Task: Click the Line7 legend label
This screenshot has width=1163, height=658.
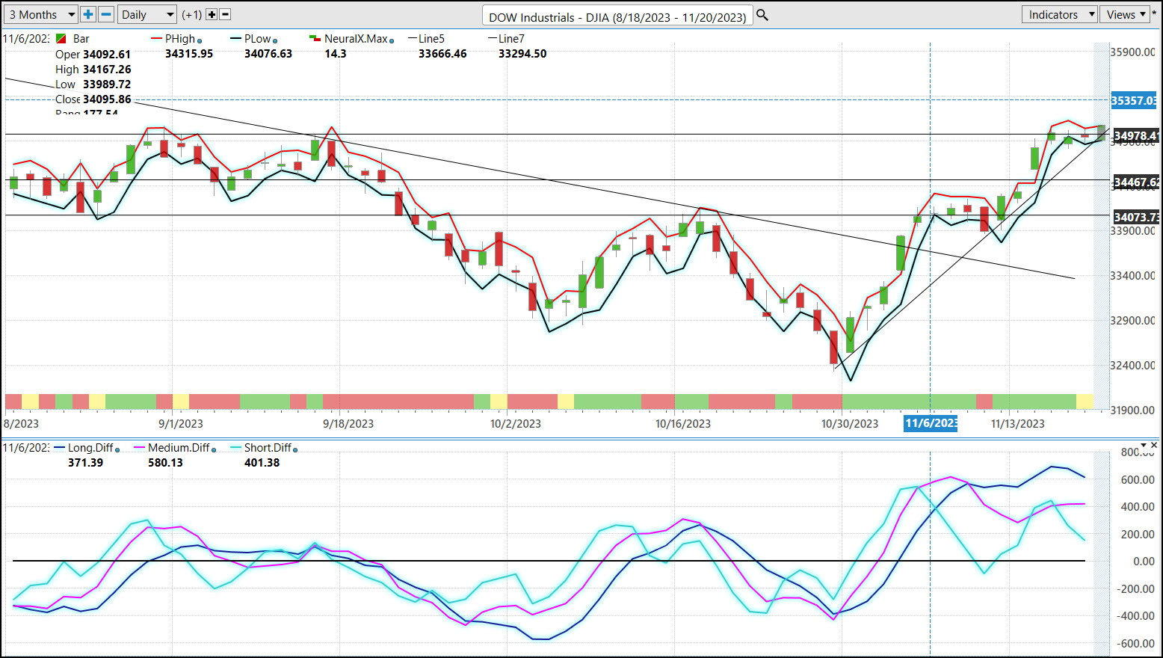Action: click(x=511, y=39)
